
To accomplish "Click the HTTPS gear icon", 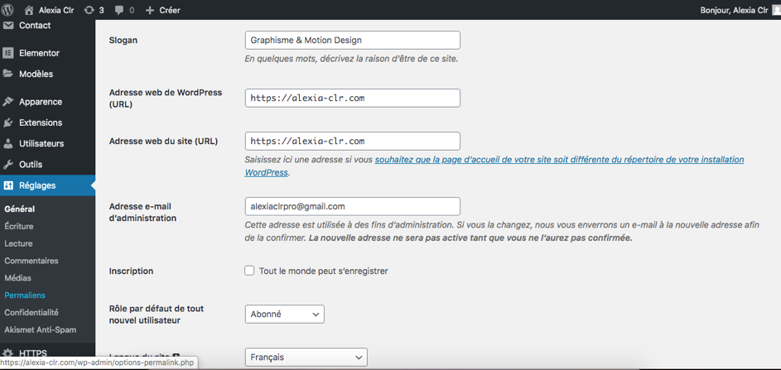I will coord(8,353).
